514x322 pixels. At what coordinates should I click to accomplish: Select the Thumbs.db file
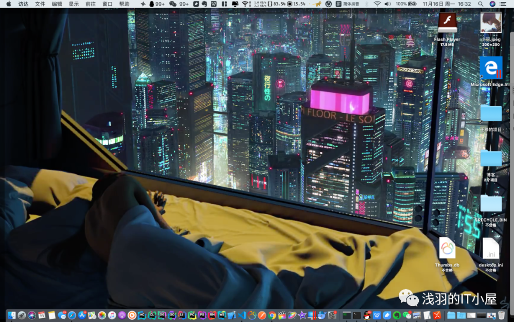[447, 248]
